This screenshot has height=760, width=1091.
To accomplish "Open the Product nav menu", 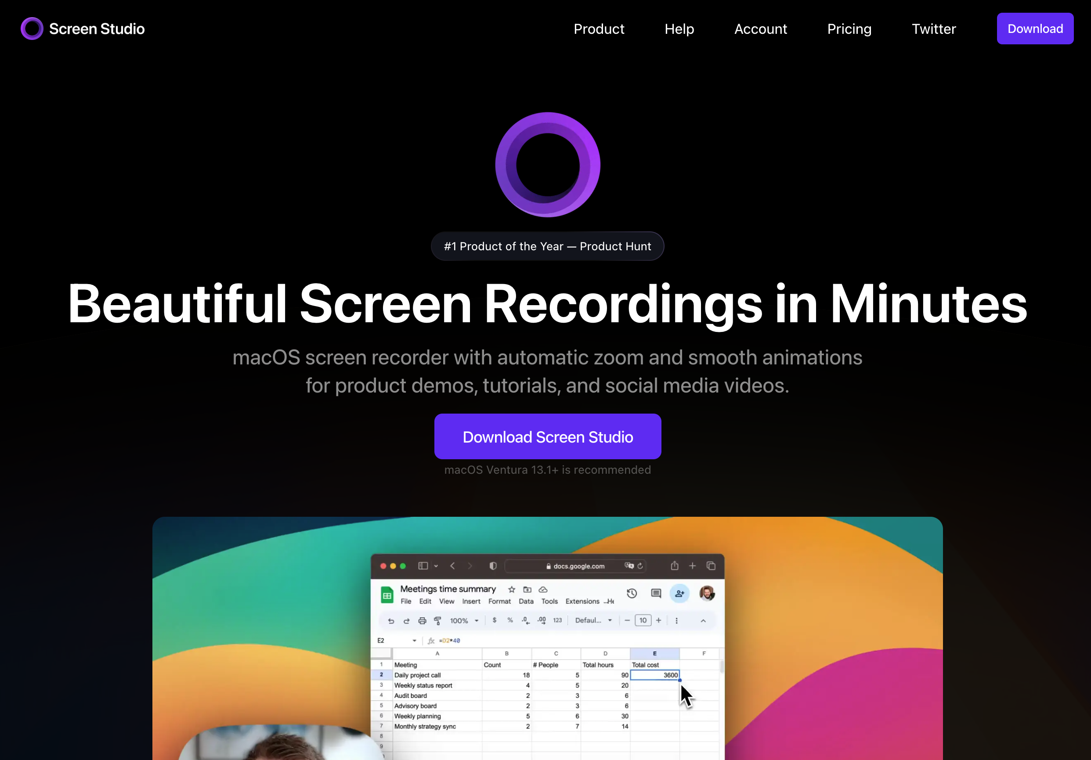I will (599, 29).
